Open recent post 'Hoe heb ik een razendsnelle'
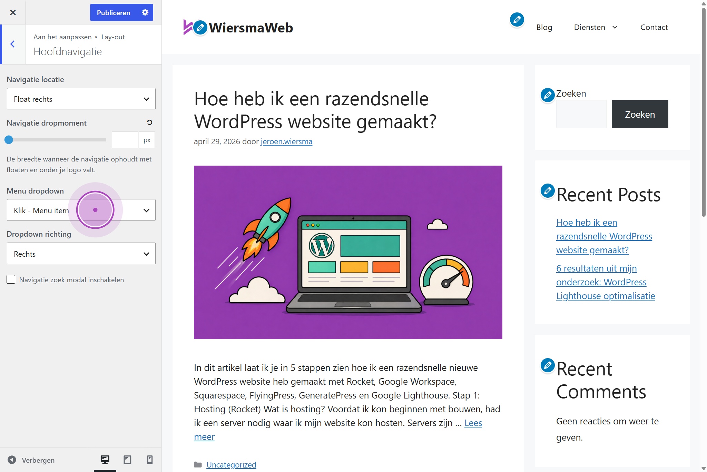This screenshot has height=472, width=707. point(604,236)
